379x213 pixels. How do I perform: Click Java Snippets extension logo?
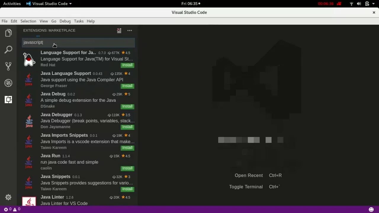pyautogui.click(x=29, y=183)
